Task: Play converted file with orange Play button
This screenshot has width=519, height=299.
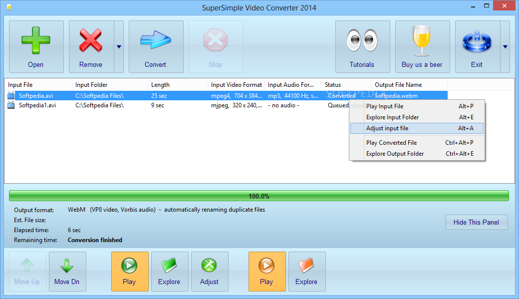Action: click(267, 272)
